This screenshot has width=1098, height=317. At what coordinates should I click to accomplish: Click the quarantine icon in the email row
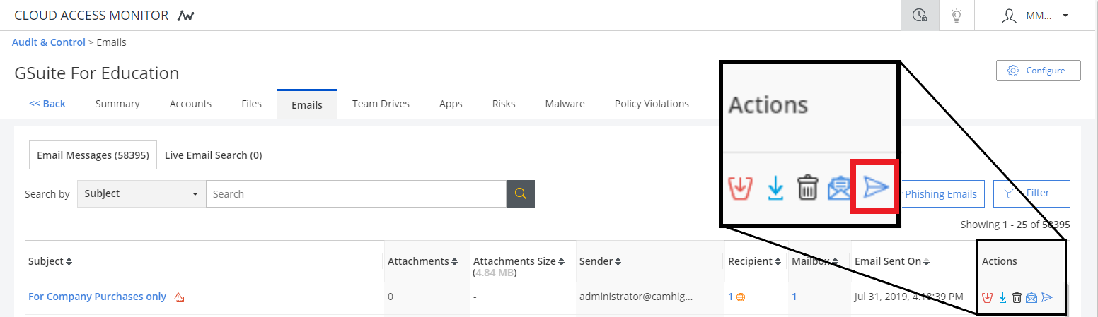point(988,297)
